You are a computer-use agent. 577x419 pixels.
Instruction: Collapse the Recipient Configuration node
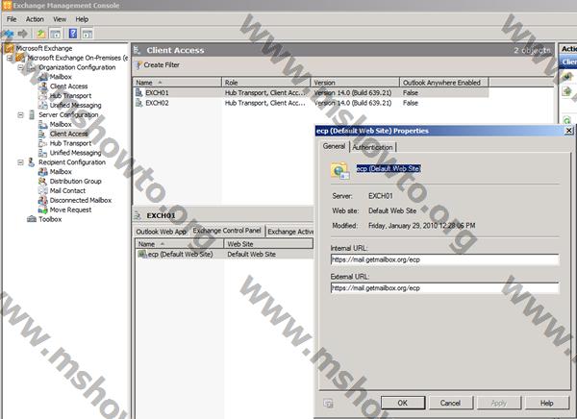pos(20,162)
